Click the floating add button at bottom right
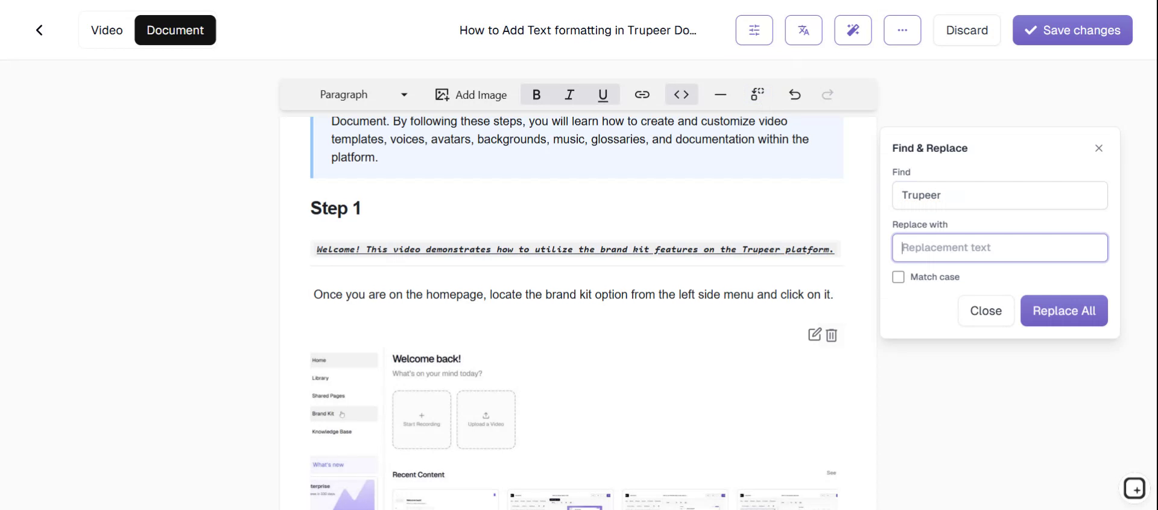This screenshot has height=510, width=1158. [1134, 488]
